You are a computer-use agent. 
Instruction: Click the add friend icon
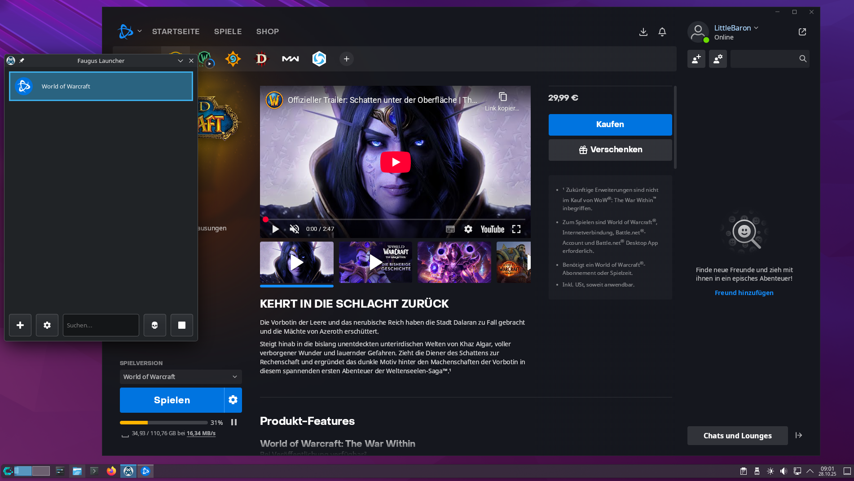[696, 59]
